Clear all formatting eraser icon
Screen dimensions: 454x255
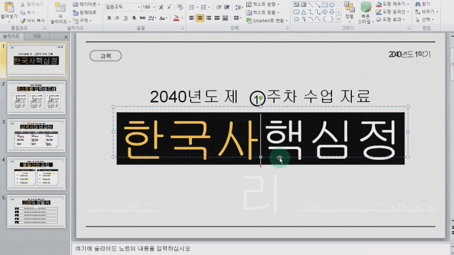pos(180,7)
